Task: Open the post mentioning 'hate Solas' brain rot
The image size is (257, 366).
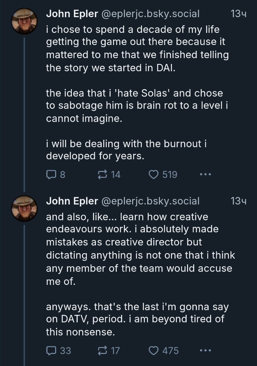Action: [x=135, y=106]
